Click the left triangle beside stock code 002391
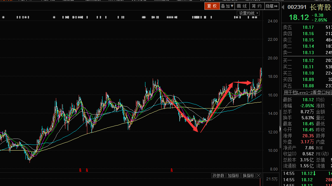Image resolution: width=332 pixels, height=186 pixels. [x=283, y=7]
